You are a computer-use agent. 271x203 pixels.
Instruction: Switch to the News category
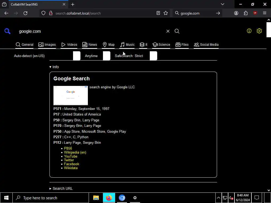click(89, 45)
